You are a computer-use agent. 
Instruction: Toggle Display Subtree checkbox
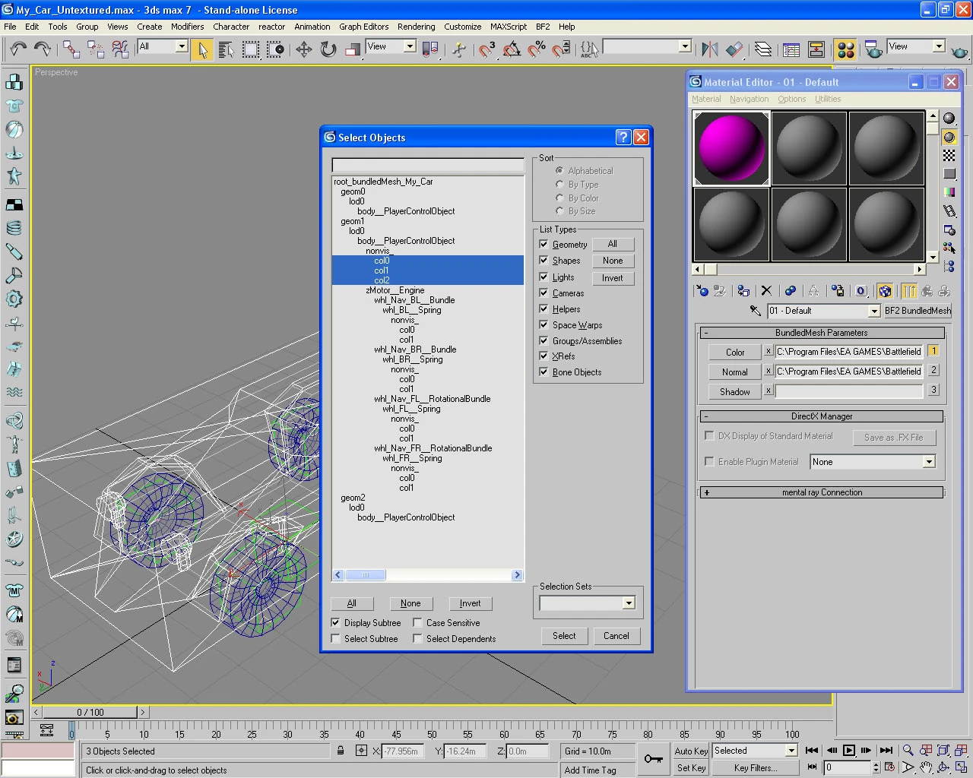tap(335, 622)
